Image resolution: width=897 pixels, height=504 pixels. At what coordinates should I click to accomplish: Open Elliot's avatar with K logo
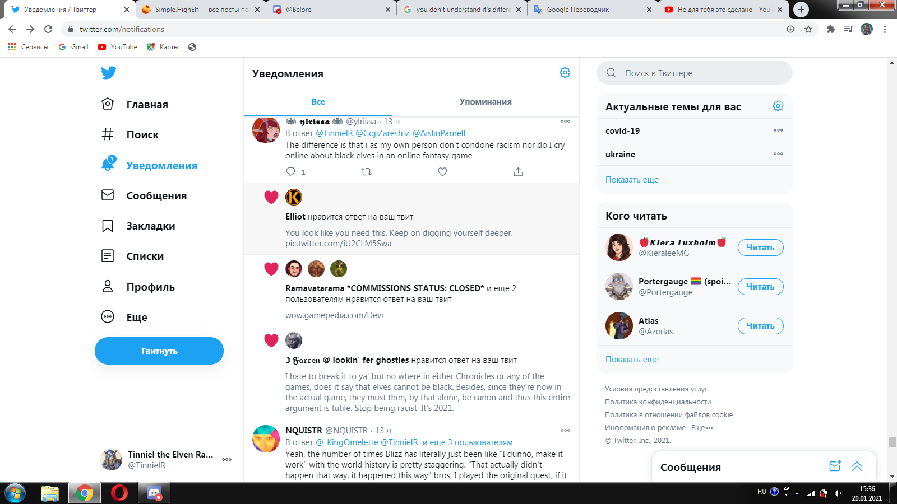point(294,197)
